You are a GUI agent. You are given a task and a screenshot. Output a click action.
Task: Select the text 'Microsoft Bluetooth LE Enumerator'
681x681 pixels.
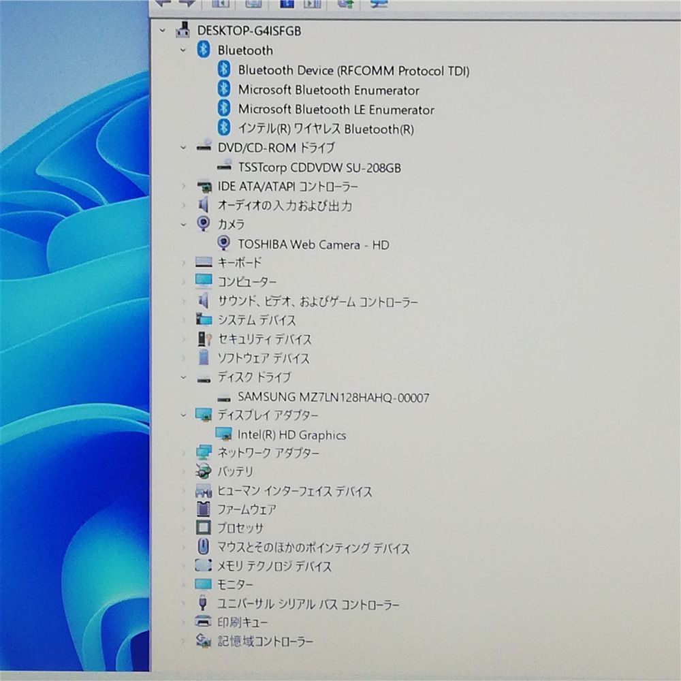coord(336,110)
